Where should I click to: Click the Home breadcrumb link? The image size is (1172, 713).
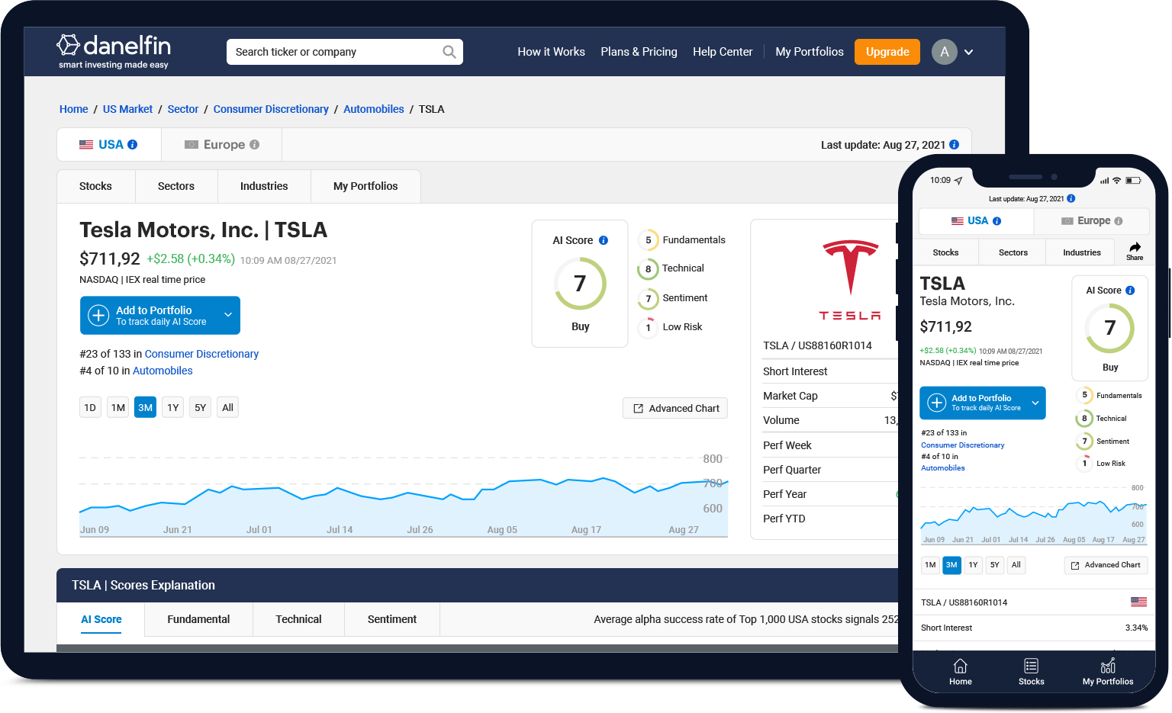tap(74, 109)
